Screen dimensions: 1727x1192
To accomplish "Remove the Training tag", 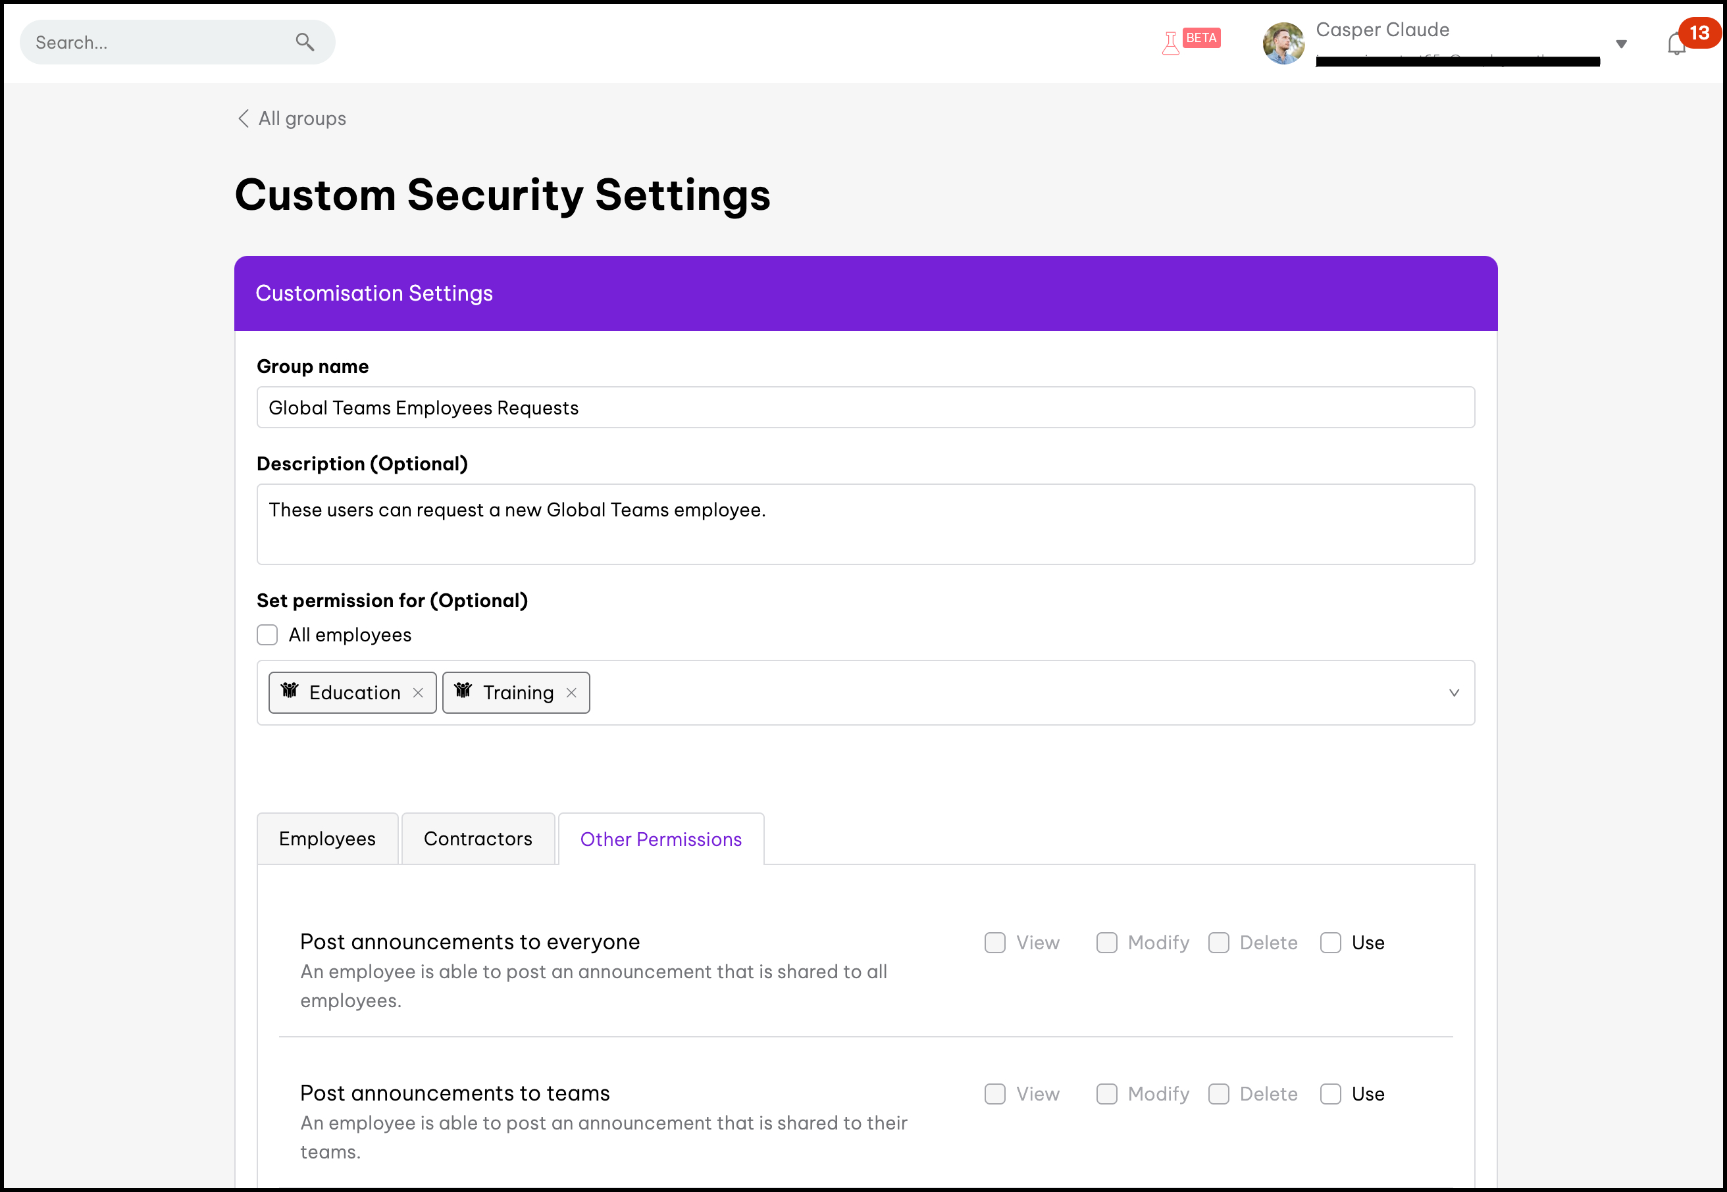I will point(571,692).
